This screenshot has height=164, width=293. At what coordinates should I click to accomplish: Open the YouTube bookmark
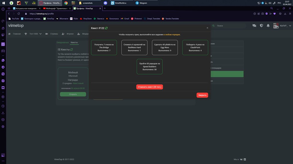click(x=14, y=19)
